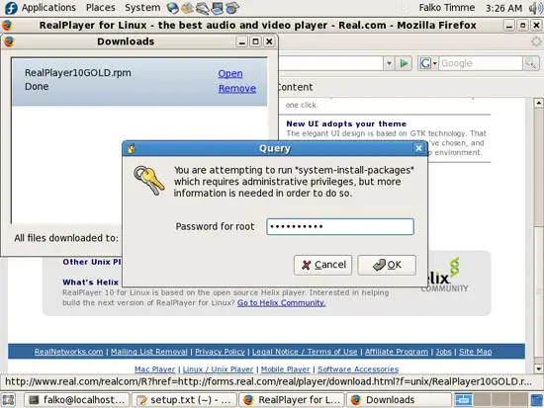This screenshot has width=544, height=408.
Task: Cancel the Query password dialog
Action: (322, 265)
